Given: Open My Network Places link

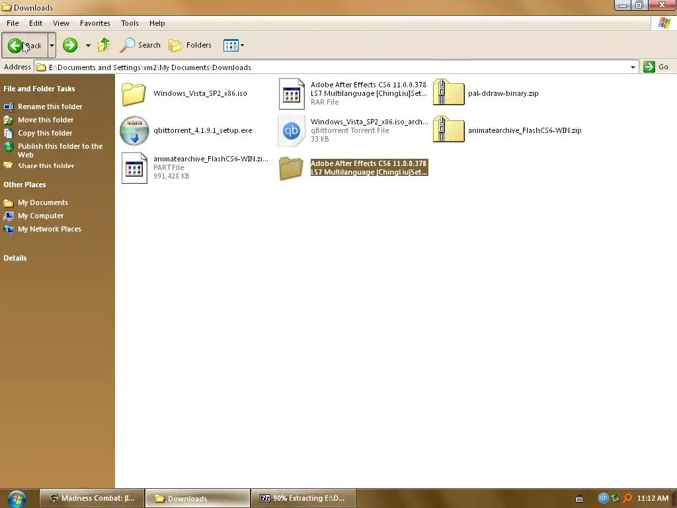Looking at the screenshot, I should [x=49, y=230].
